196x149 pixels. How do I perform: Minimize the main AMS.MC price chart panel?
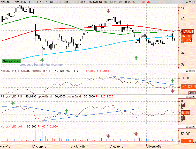point(187,2)
